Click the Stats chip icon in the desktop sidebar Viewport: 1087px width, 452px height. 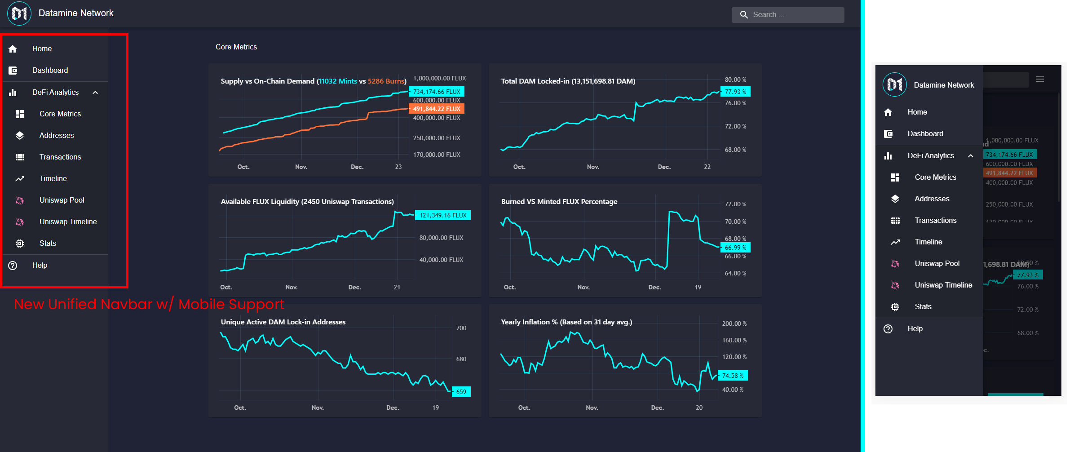click(x=20, y=244)
